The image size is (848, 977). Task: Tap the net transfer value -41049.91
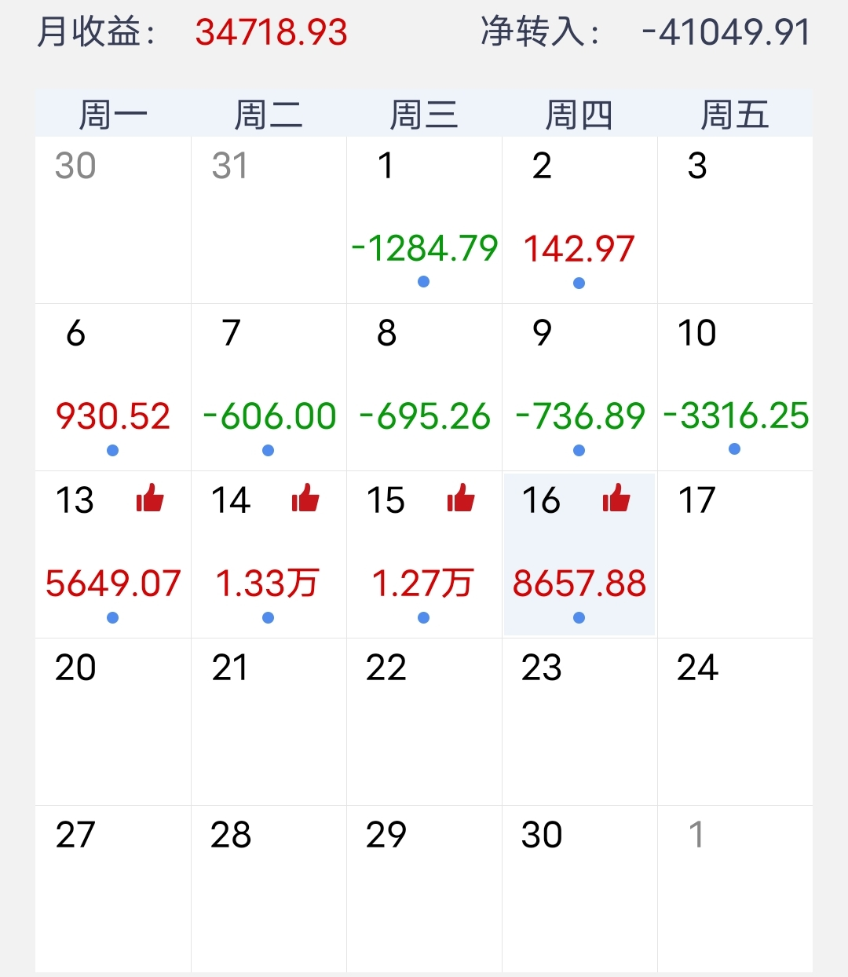(x=726, y=32)
